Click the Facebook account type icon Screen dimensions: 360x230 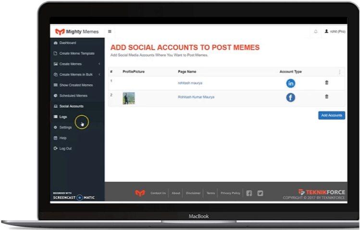click(x=291, y=97)
